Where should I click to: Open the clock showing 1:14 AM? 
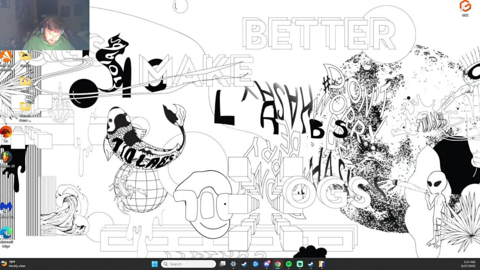coord(469,264)
